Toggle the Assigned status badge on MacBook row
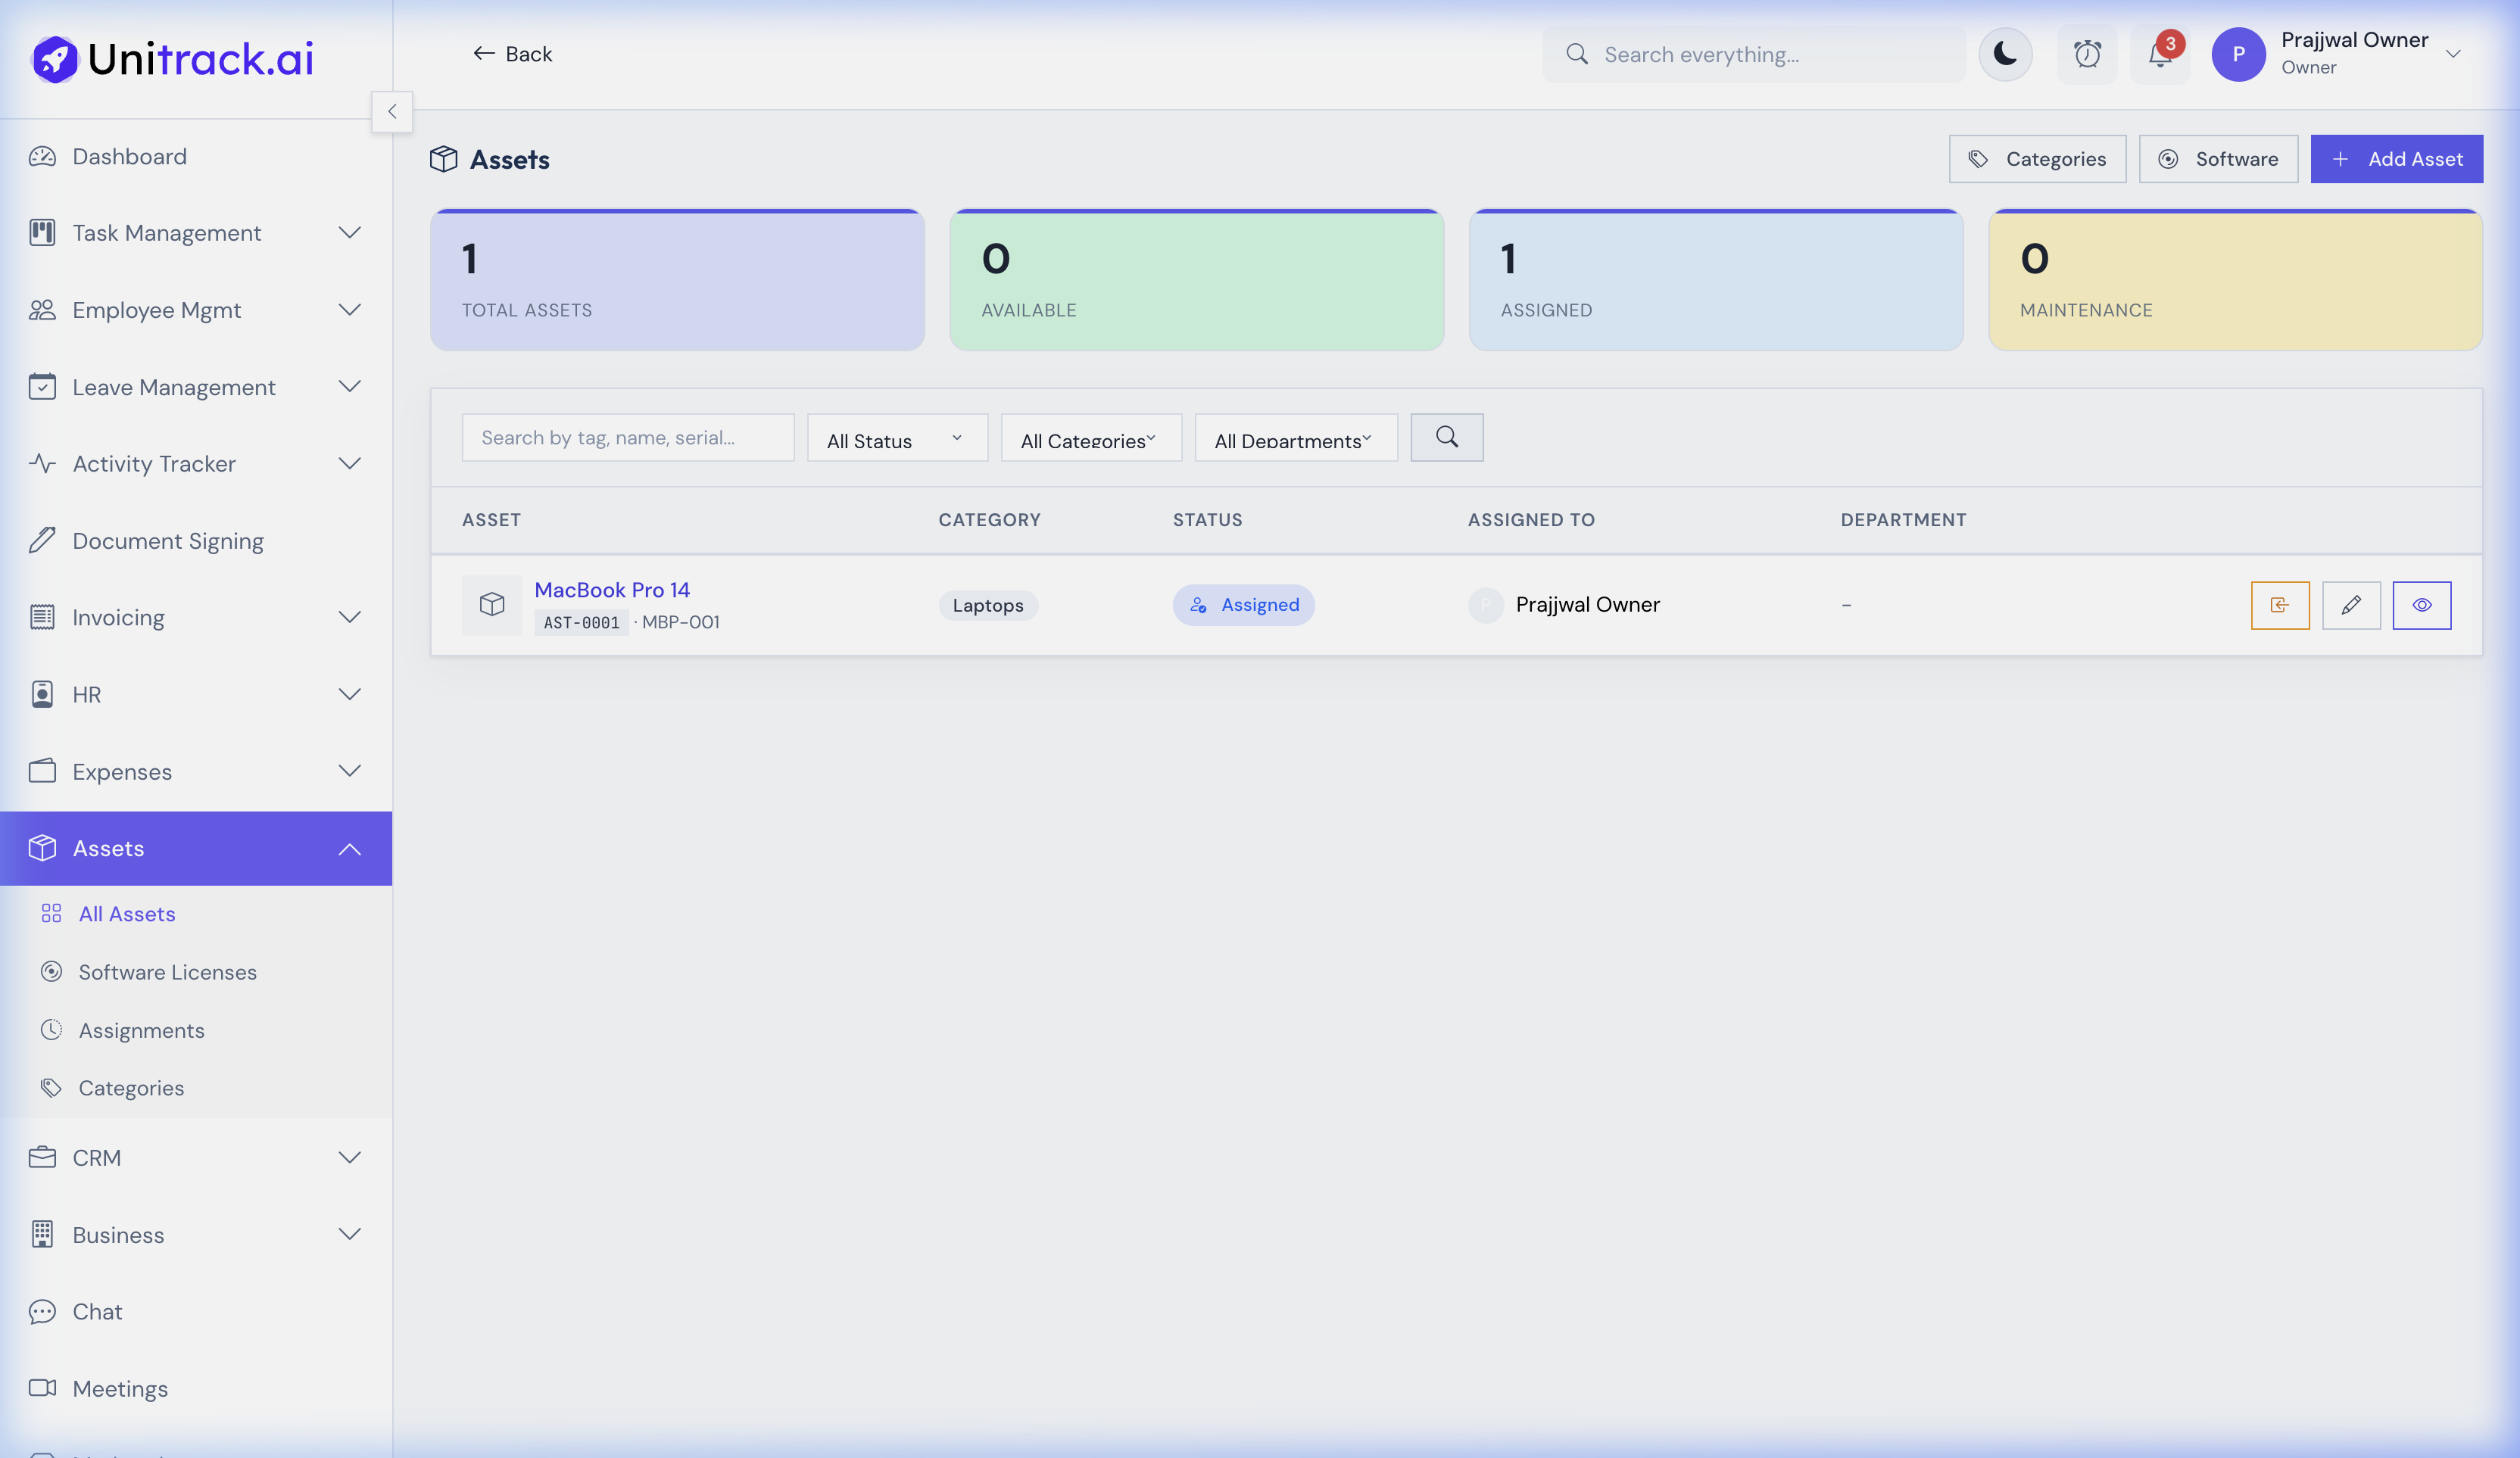 1244,605
